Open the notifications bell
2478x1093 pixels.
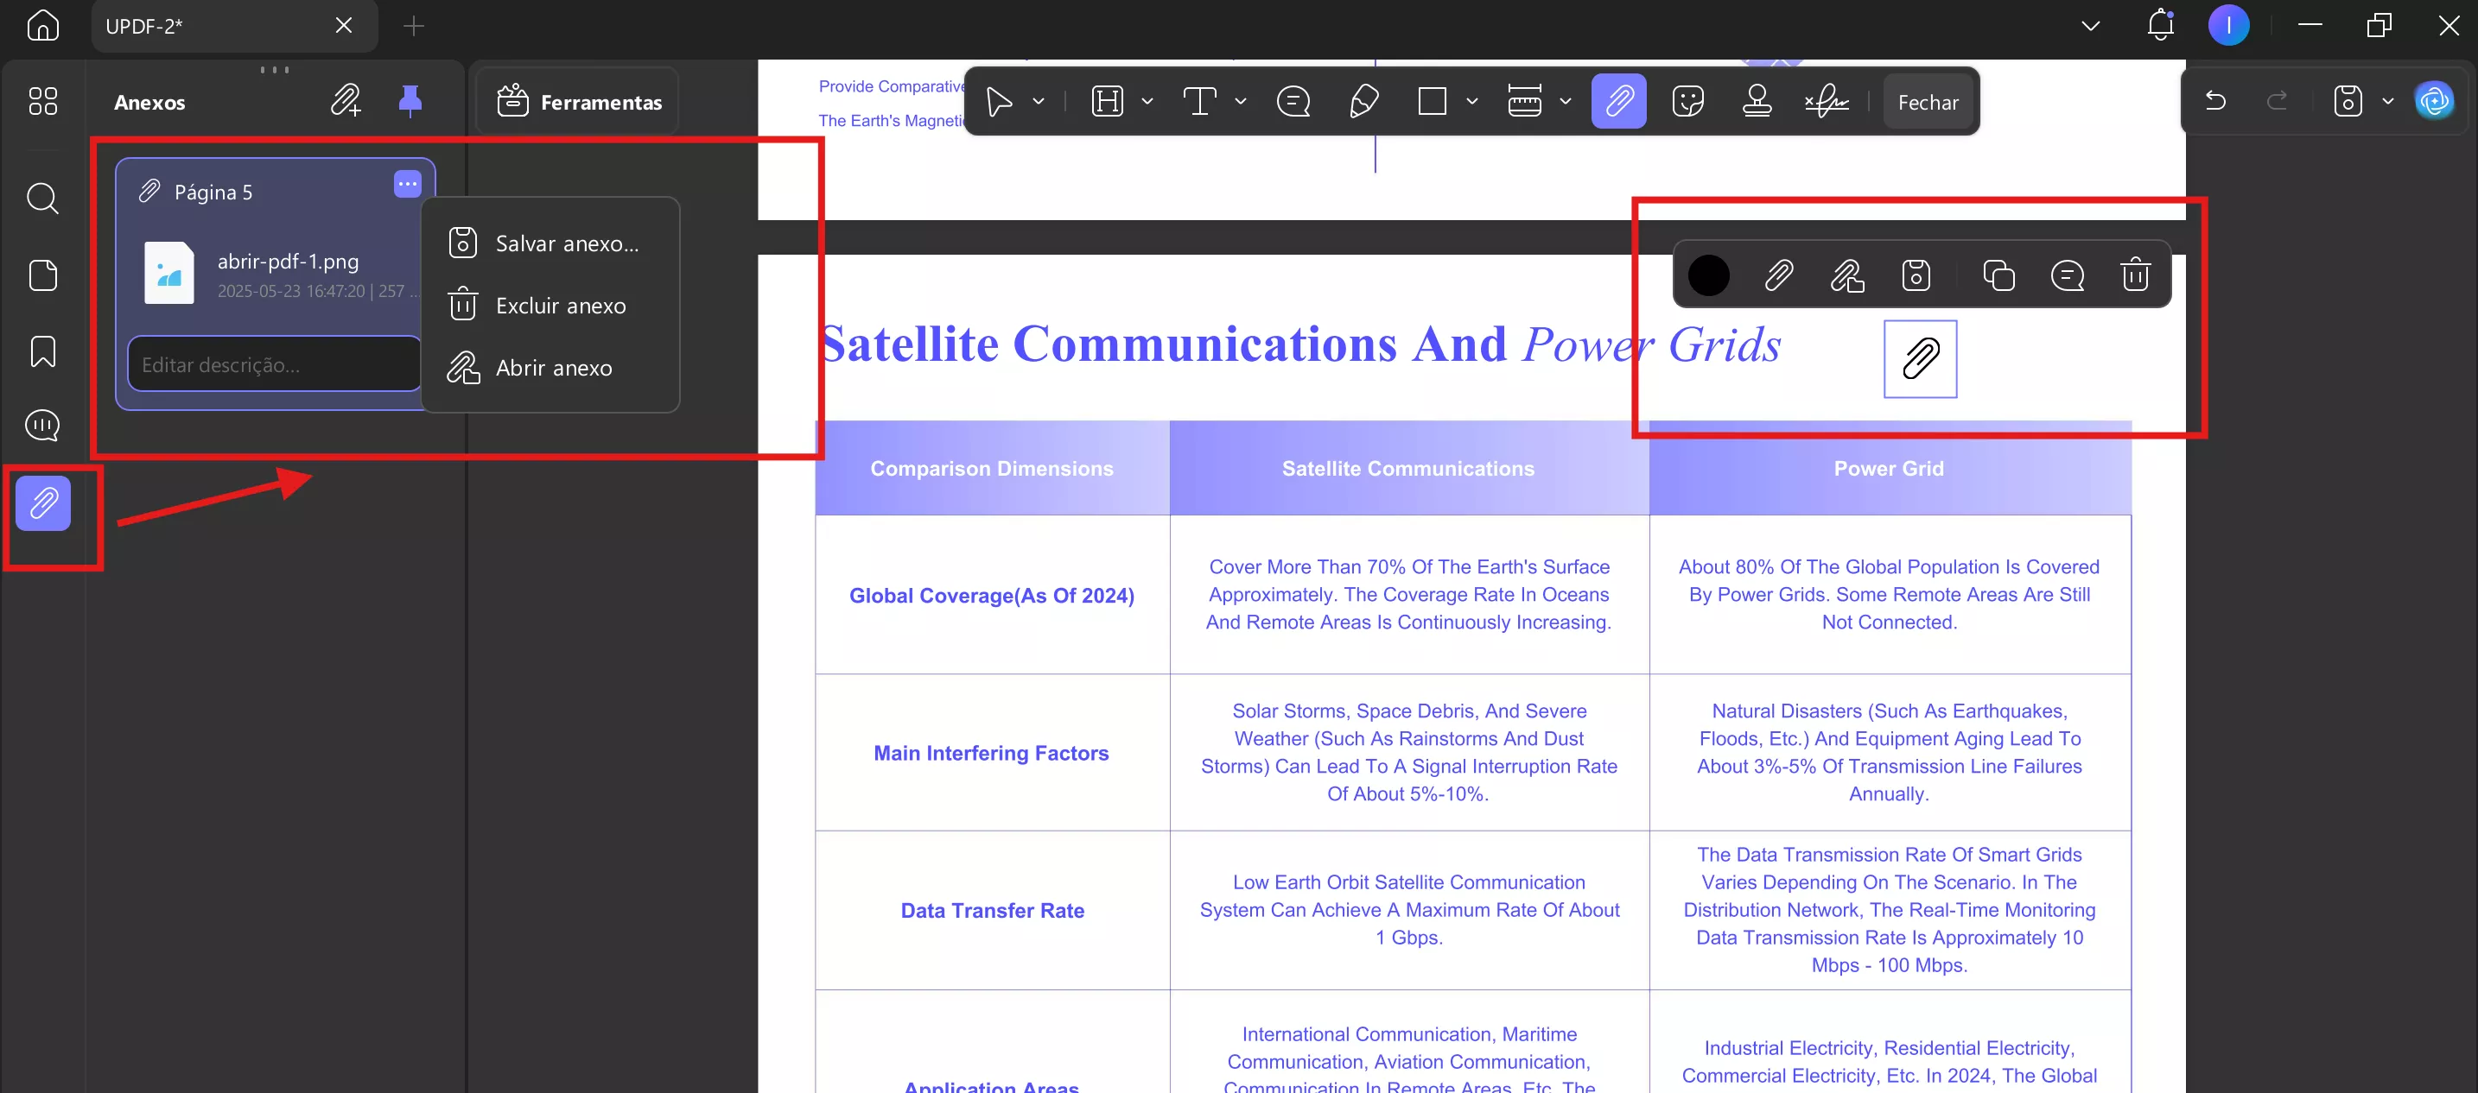[x=2161, y=25]
